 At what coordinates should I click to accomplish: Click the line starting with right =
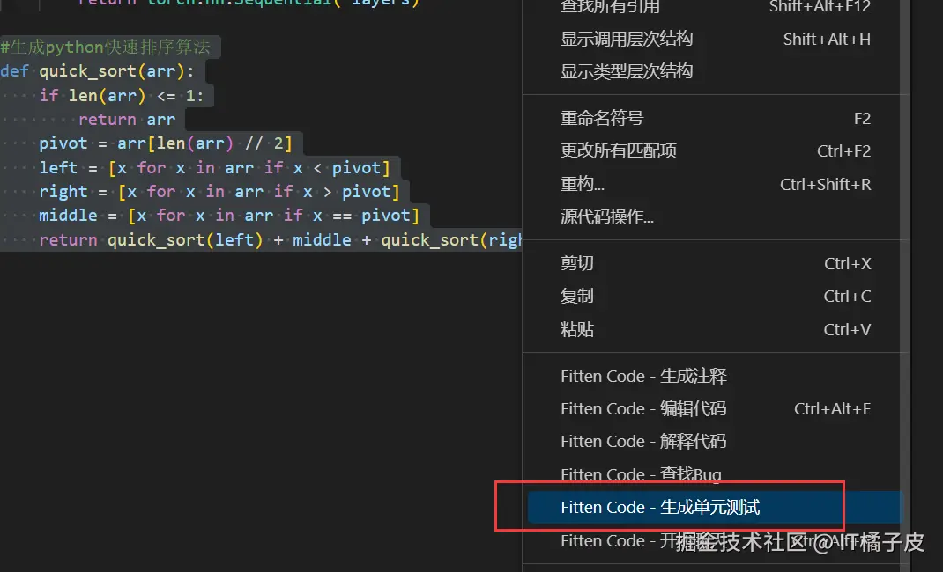tap(219, 192)
